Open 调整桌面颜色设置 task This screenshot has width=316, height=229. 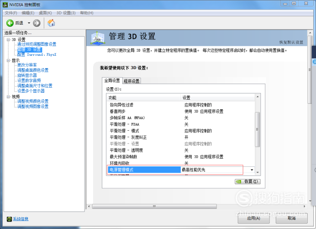[33, 70]
